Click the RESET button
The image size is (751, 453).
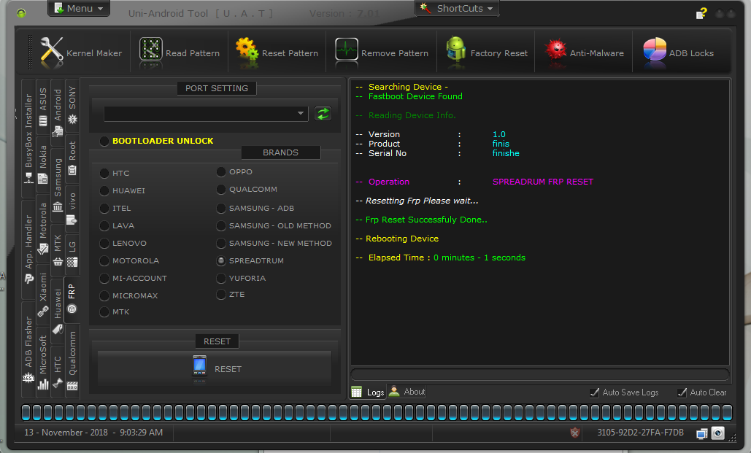point(215,368)
